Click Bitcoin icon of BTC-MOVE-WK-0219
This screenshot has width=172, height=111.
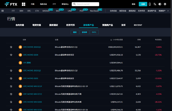(20, 86)
